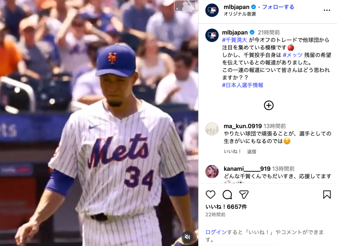Share the post via paper plane icon
This screenshot has width=337, height=246.
coord(244,195)
